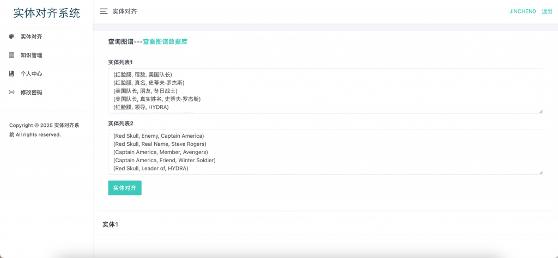Click the line (Captain America, Member, Avengers)
Screen dimensions: 558x258
tap(161, 152)
